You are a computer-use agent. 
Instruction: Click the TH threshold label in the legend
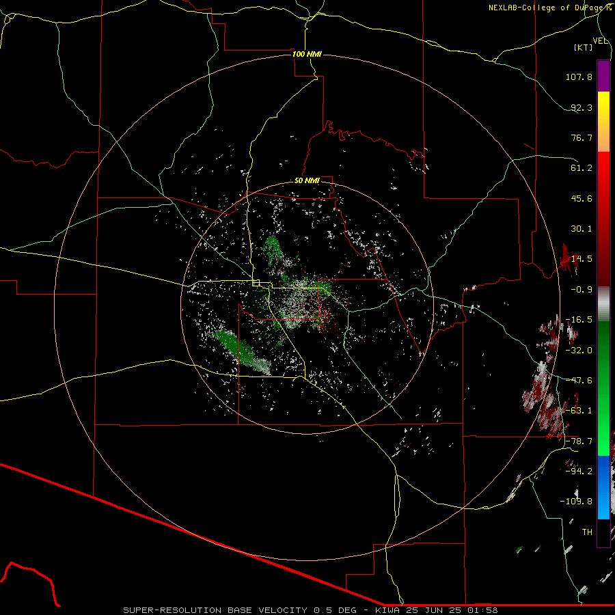click(587, 532)
